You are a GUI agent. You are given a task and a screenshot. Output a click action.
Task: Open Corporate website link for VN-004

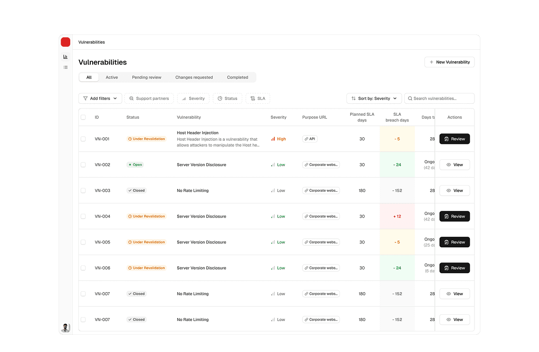321,217
